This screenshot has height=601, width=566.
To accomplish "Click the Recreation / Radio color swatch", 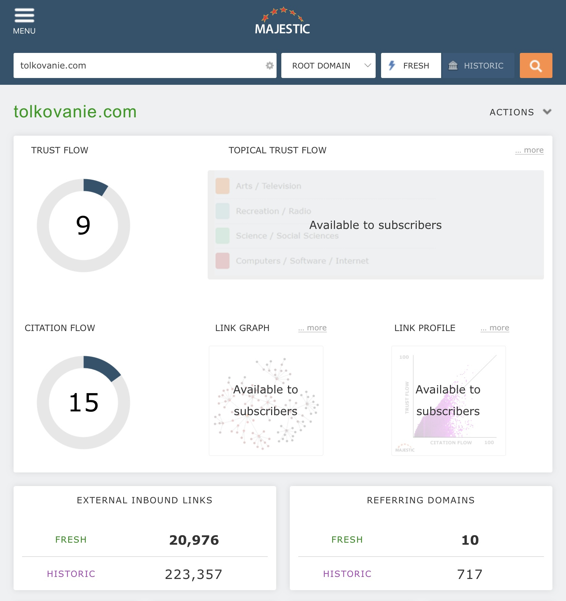I will [x=223, y=211].
